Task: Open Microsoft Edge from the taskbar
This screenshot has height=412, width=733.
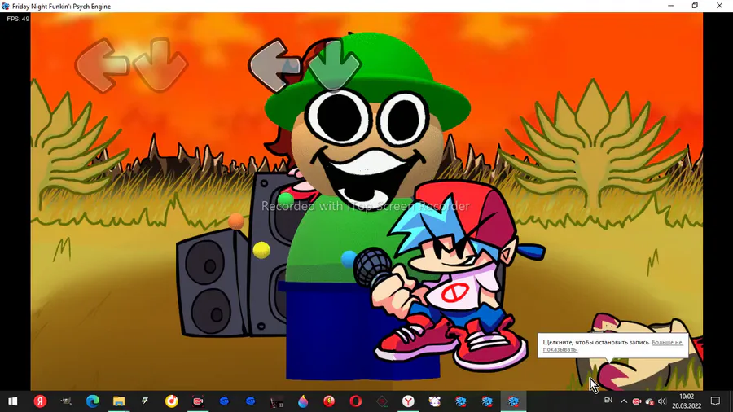Action: (93, 401)
